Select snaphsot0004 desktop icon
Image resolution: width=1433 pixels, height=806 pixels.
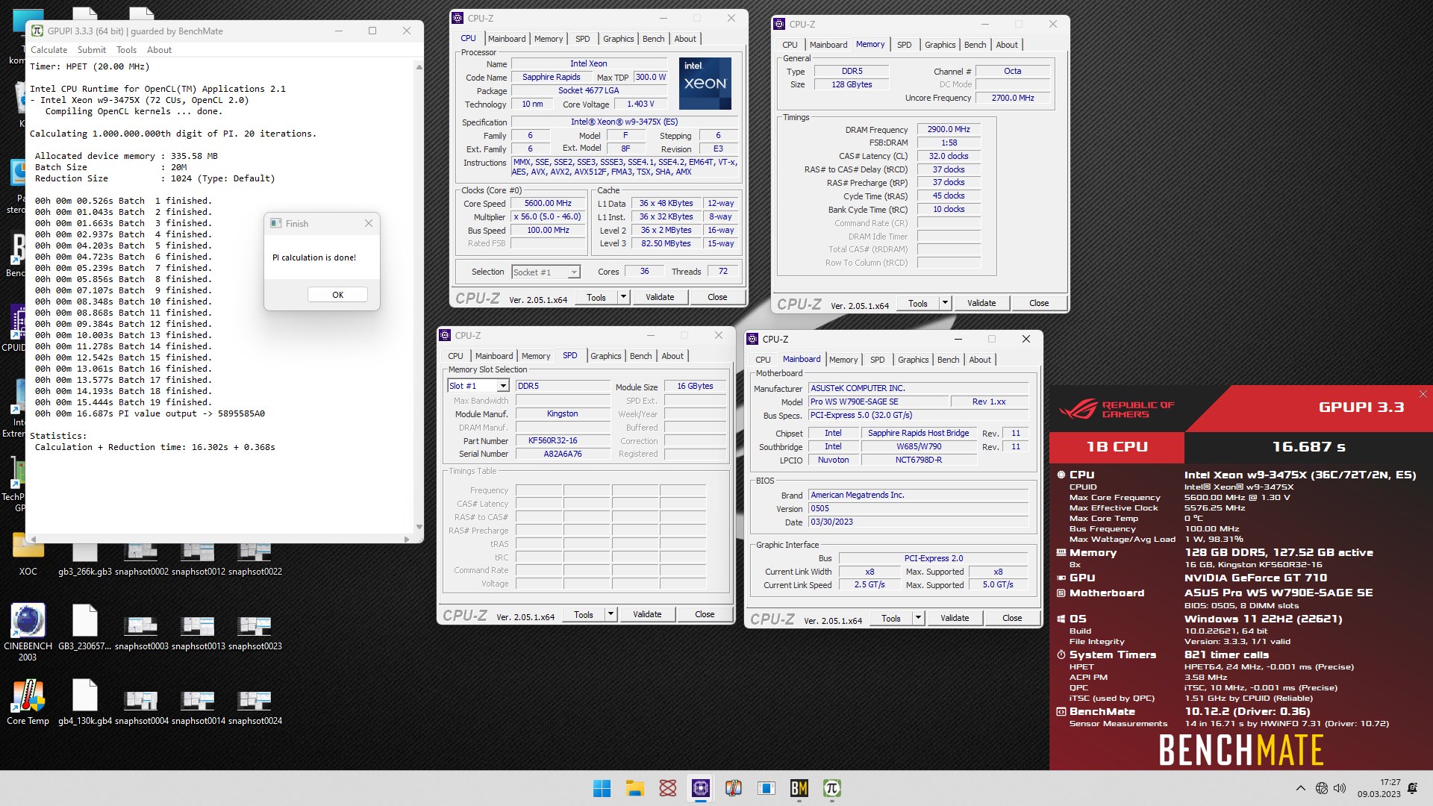tap(141, 707)
